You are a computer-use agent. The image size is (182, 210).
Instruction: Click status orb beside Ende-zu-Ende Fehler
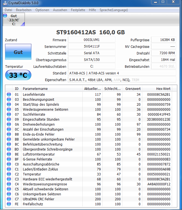point(9,134)
